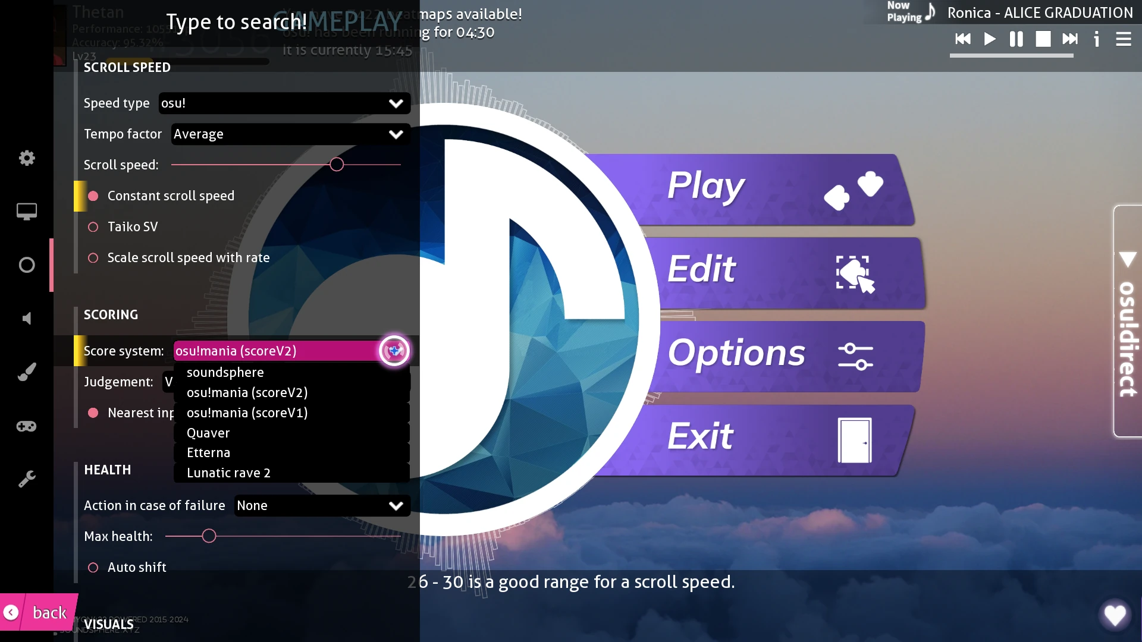Open Maintenance wrench icon in sidebar
This screenshot has height=642, width=1142.
tap(27, 479)
